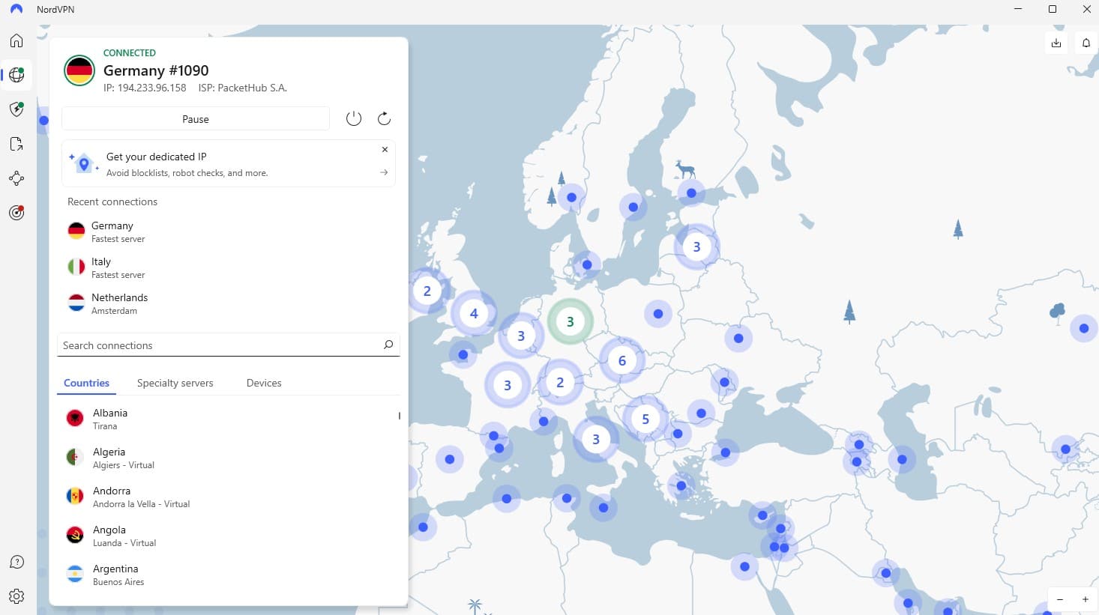The height and width of the screenshot is (615, 1099).
Task: Select recent connection Germany Fastest server
Action: 229,231
